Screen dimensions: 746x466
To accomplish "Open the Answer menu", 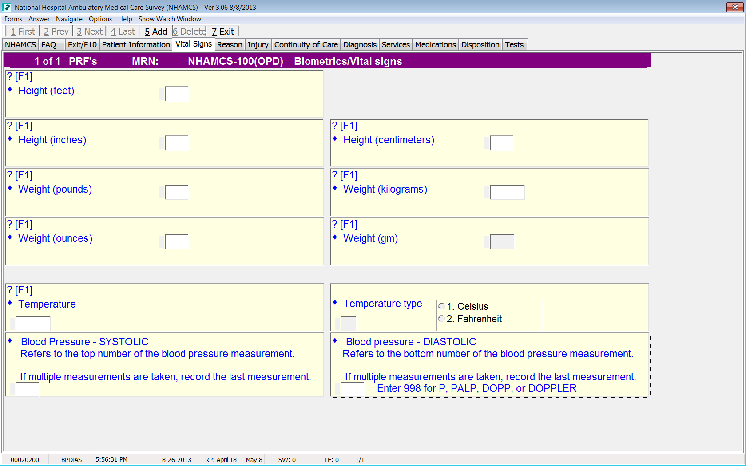I will (39, 19).
